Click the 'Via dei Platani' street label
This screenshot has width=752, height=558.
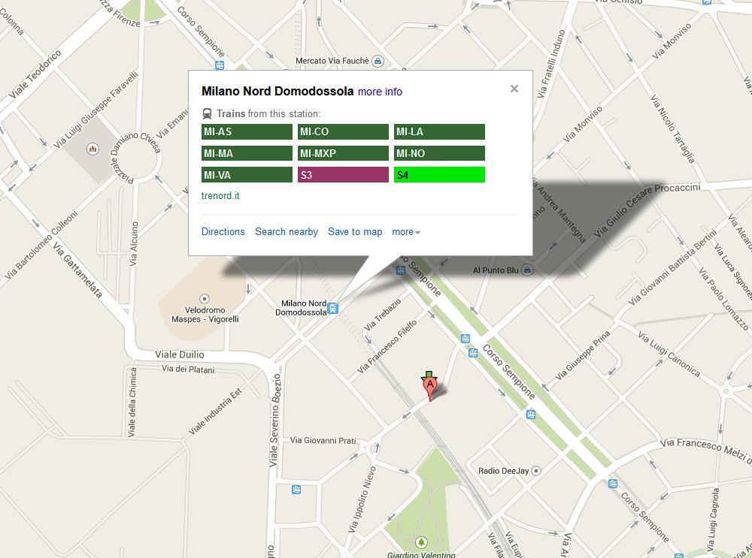click(188, 369)
